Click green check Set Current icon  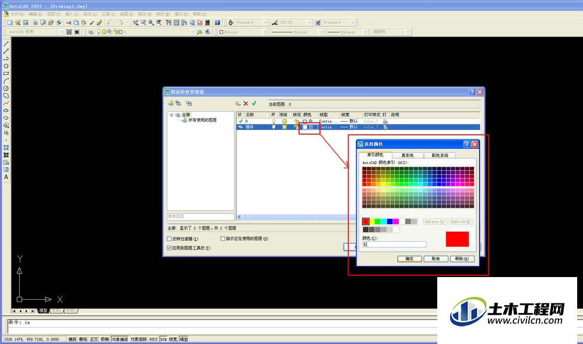(x=254, y=103)
